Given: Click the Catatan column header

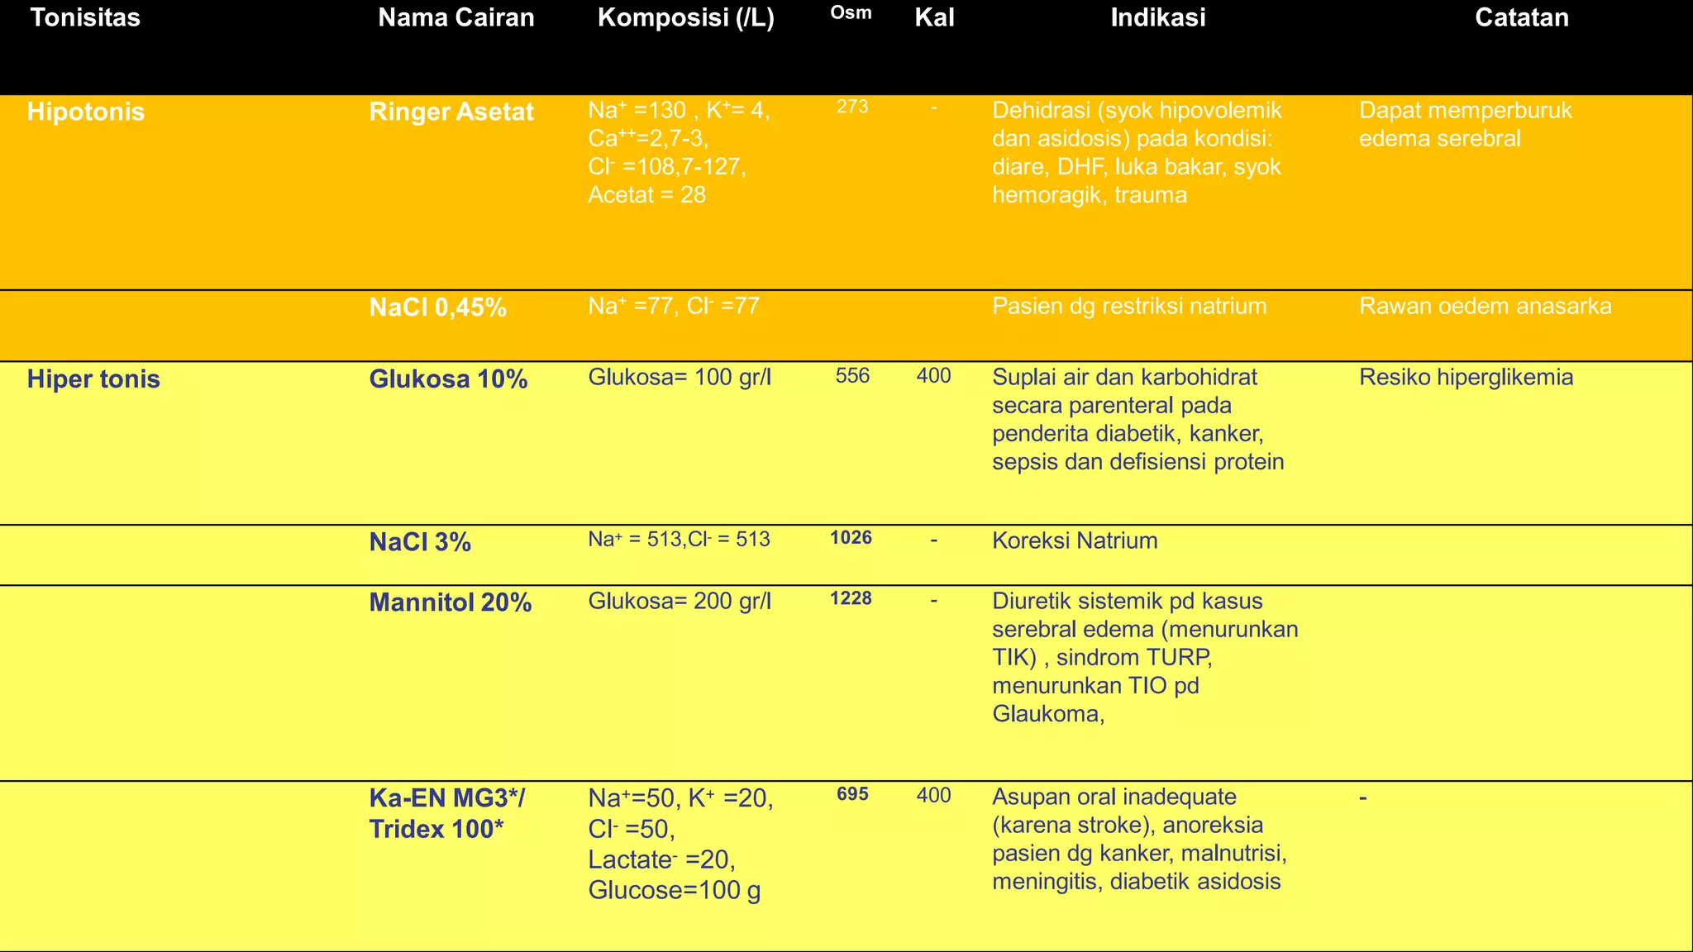Looking at the screenshot, I should click(x=1521, y=18).
